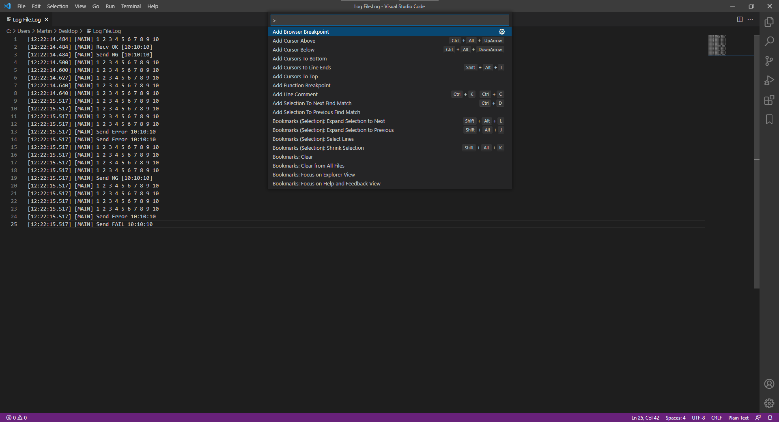The width and height of the screenshot is (779, 422).
Task: Click line 25 Send FAIL text
Action: click(124, 224)
